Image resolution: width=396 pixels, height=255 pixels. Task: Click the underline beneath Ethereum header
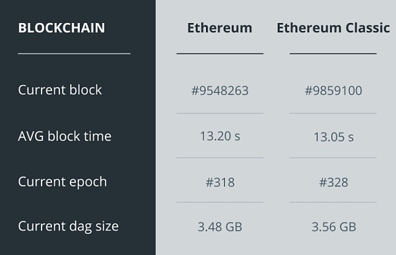pos(220,53)
